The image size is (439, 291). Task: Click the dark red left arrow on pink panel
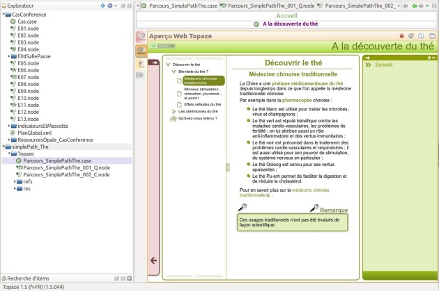(153, 260)
